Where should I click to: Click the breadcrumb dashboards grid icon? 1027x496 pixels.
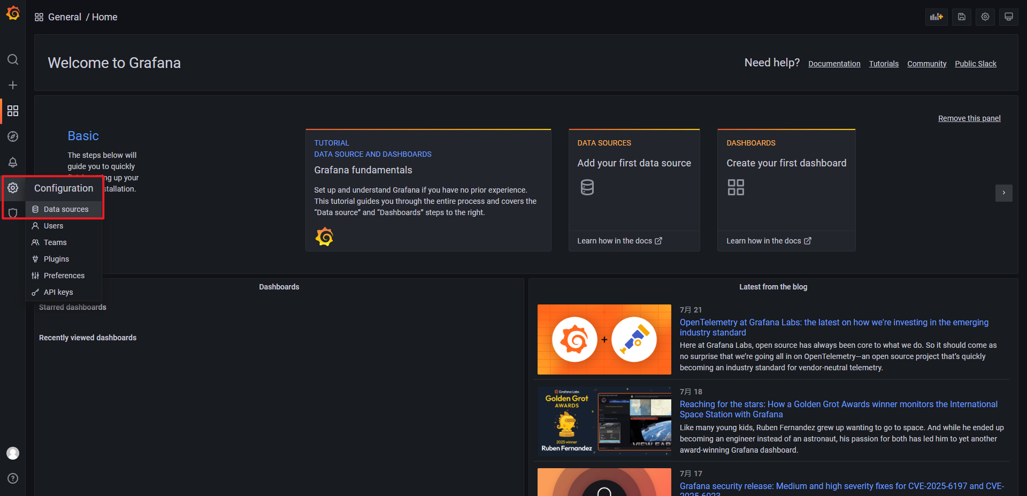39,17
